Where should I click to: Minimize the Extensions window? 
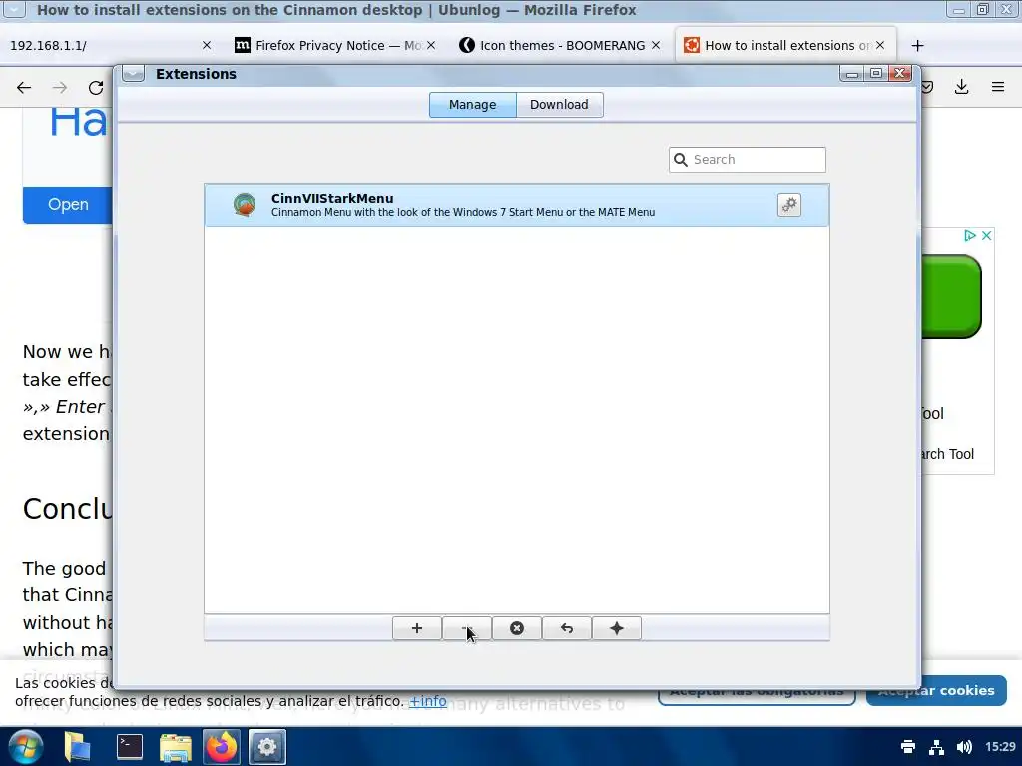click(x=851, y=74)
